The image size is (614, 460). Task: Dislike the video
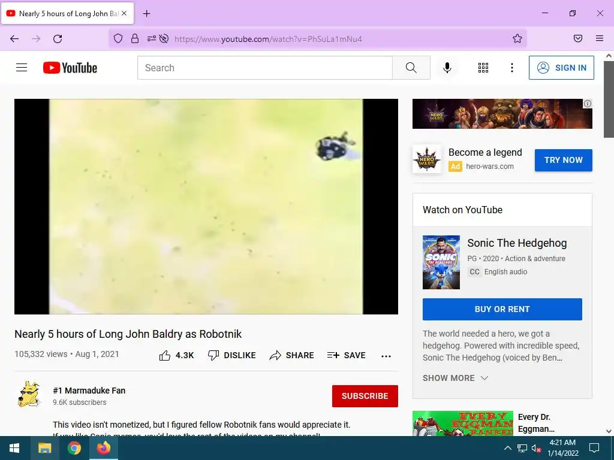[x=231, y=355]
